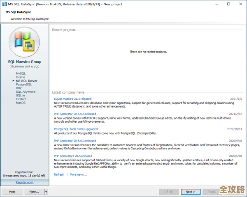
Task: Choose MS SQL Server in the sidebar
Action: 26,81
